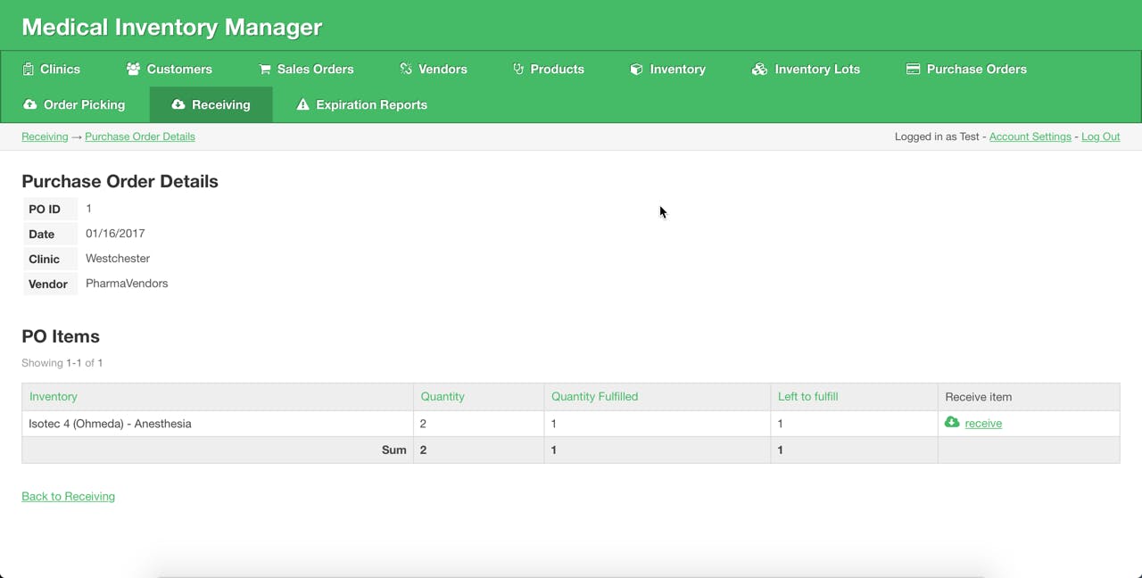Open the Order Picking menu item
The width and height of the screenshot is (1142, 578).
tap(75, 104)
